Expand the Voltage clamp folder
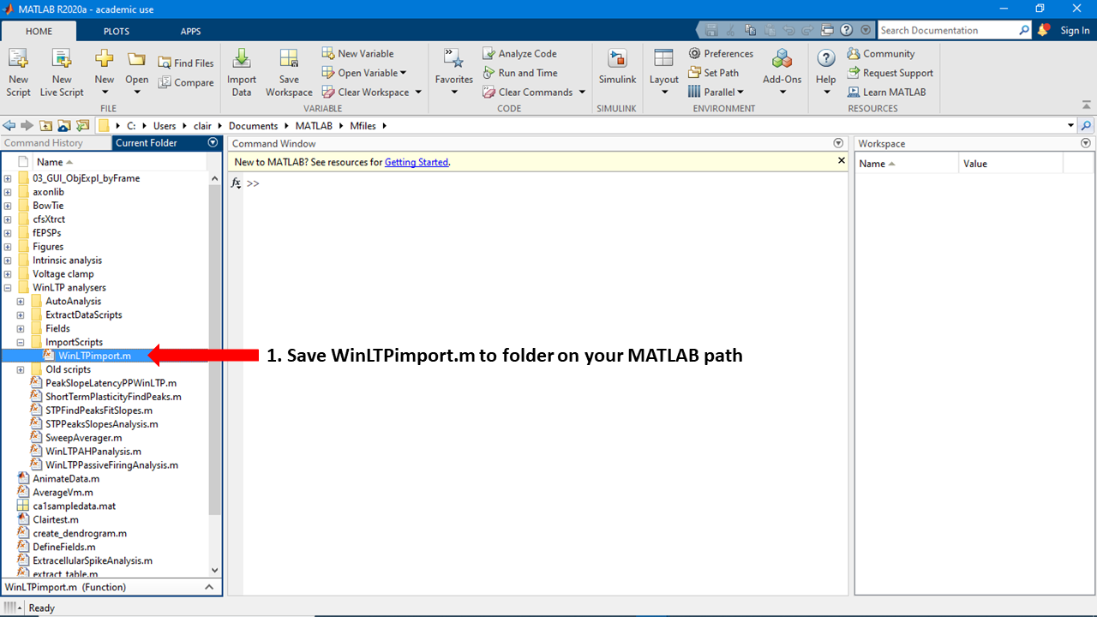 pos(8,274)
